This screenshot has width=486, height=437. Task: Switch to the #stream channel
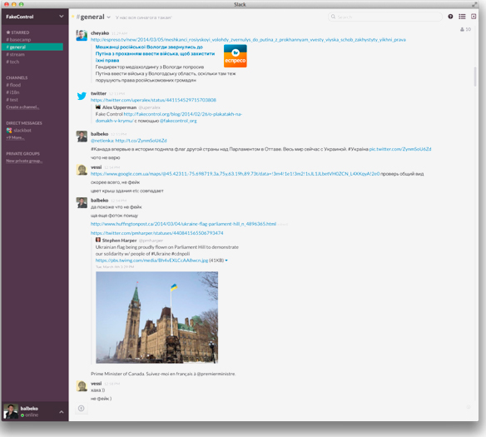coord(16,55)
